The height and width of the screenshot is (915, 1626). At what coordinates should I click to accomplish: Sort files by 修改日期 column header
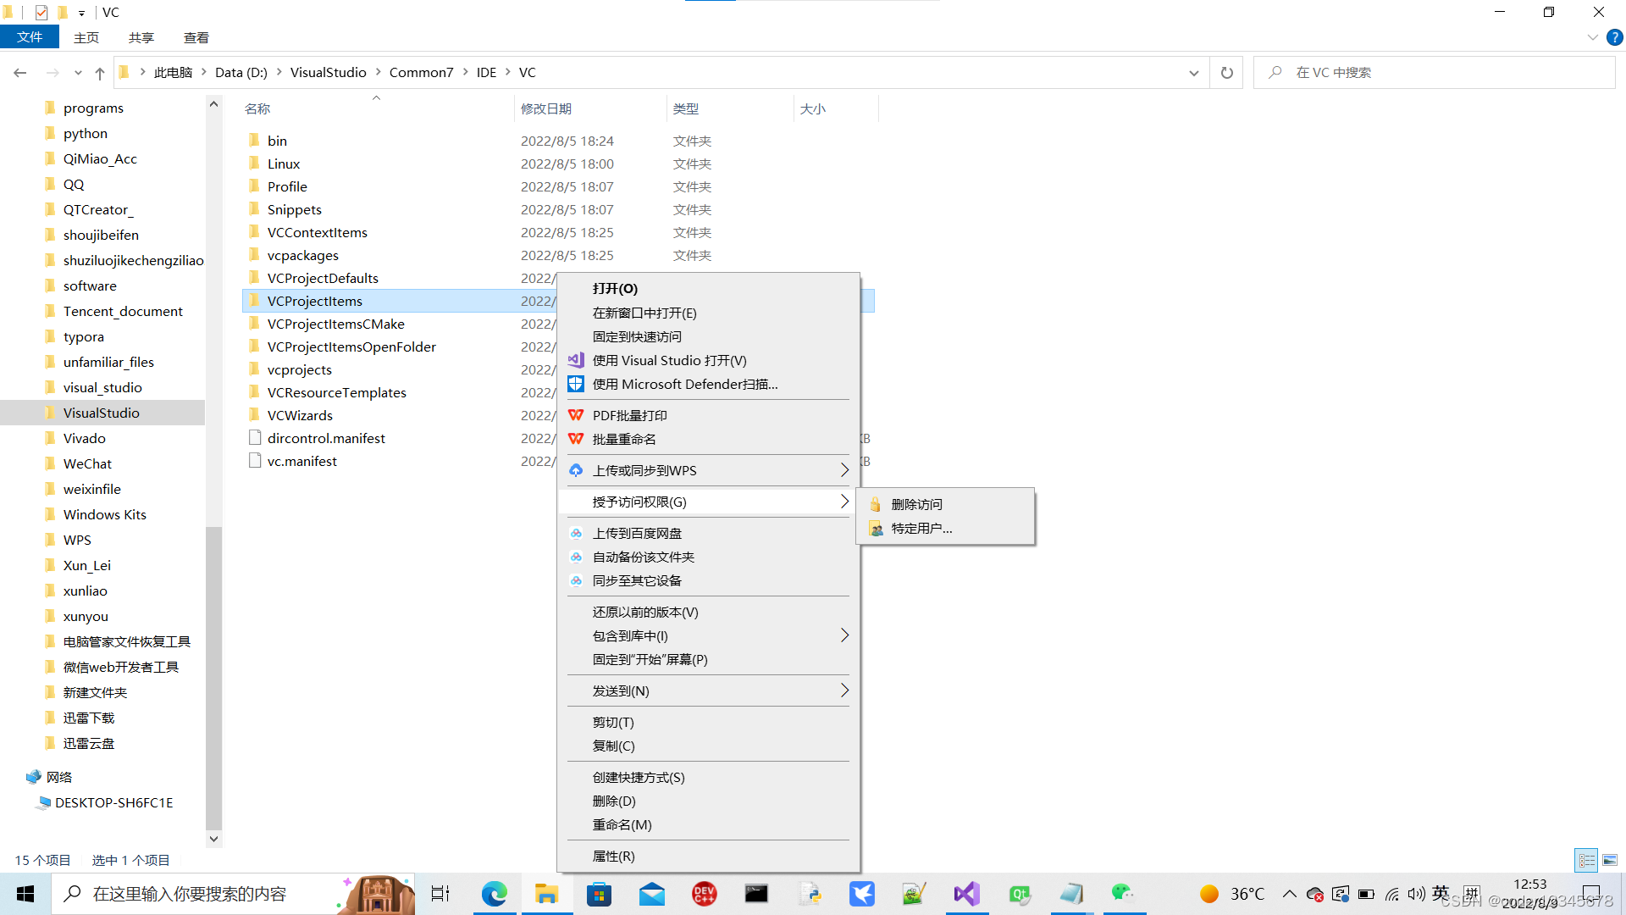click(x=546, y=108)
